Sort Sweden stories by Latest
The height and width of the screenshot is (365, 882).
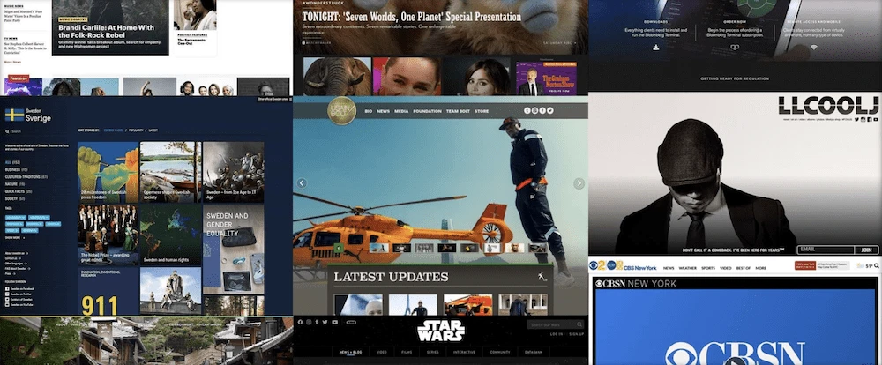pos(153,130)
